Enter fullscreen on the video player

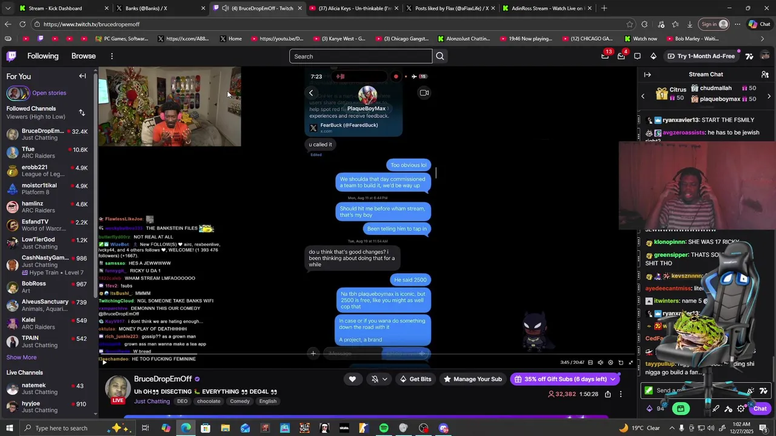coord(630,363)
